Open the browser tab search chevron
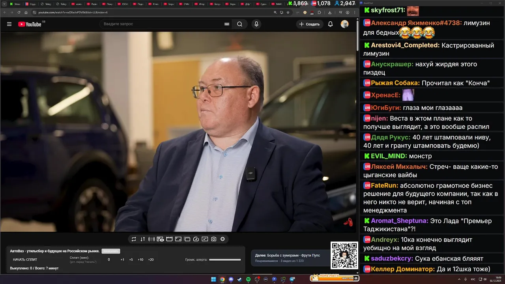Viewport: 505px width, 284px height. 4,4
